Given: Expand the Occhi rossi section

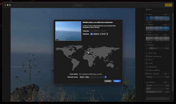Looking at the screenshot, I should [145, 53].
